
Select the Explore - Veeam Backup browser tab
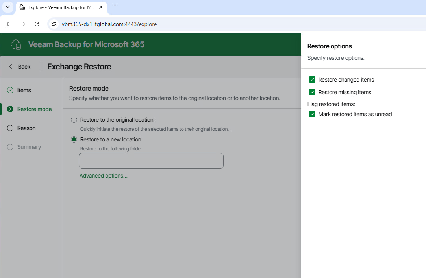tap(61, 7)
